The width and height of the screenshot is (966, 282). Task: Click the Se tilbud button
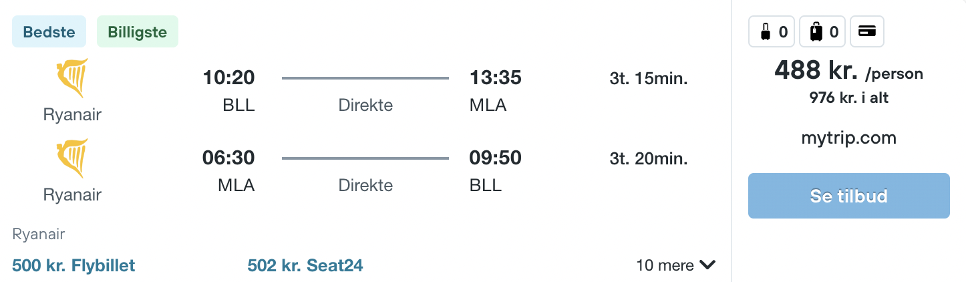[848, 196]
